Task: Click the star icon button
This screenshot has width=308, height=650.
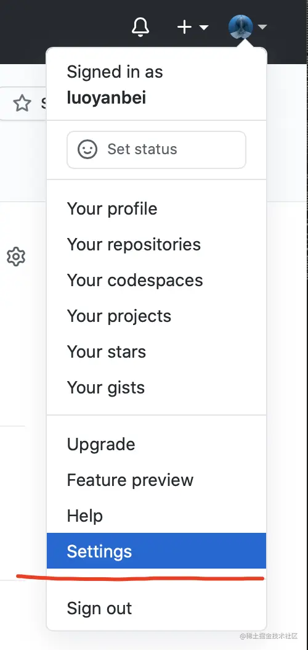Action: 22,103
